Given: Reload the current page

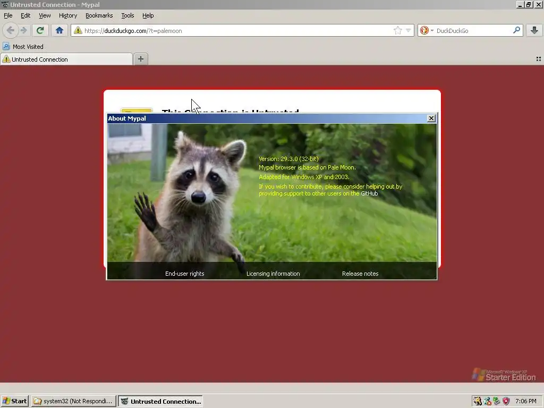Looking at the screenshot, I should [40, 30].
